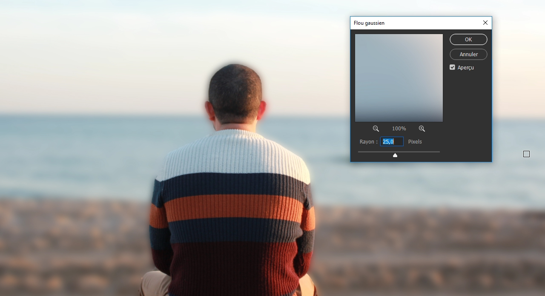This screenshot has height=296, width=545.
Task: Click the radius slider handle
Action: point(395,155)
